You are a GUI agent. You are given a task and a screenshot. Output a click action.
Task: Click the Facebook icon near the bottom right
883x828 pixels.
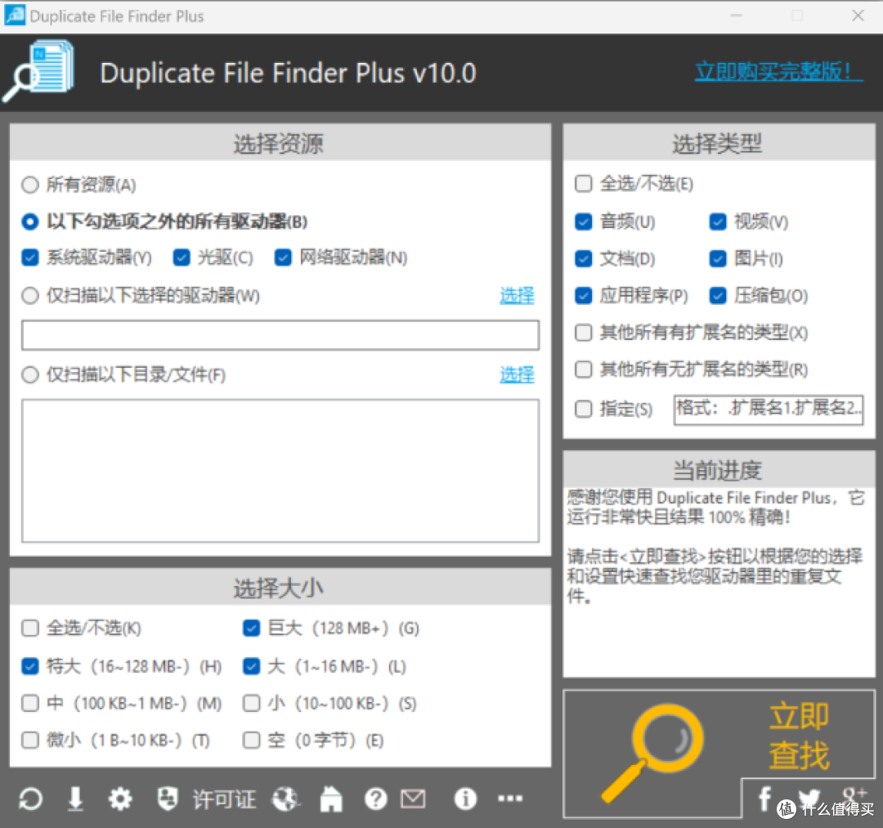[764, 799]
